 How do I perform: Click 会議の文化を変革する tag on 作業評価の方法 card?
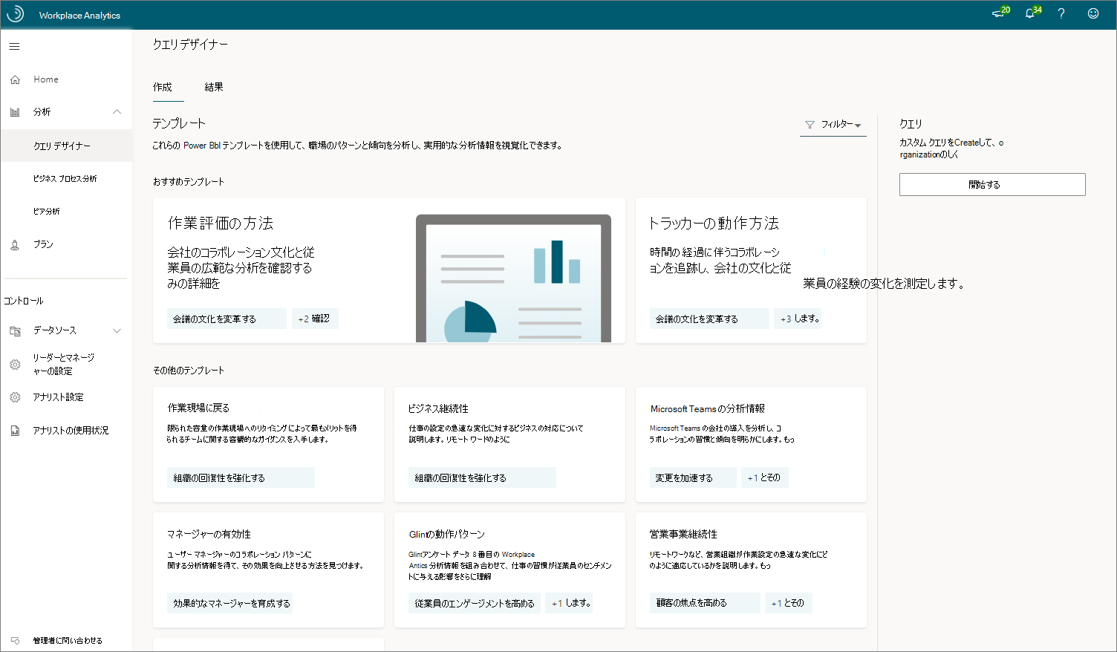[227, 319]
